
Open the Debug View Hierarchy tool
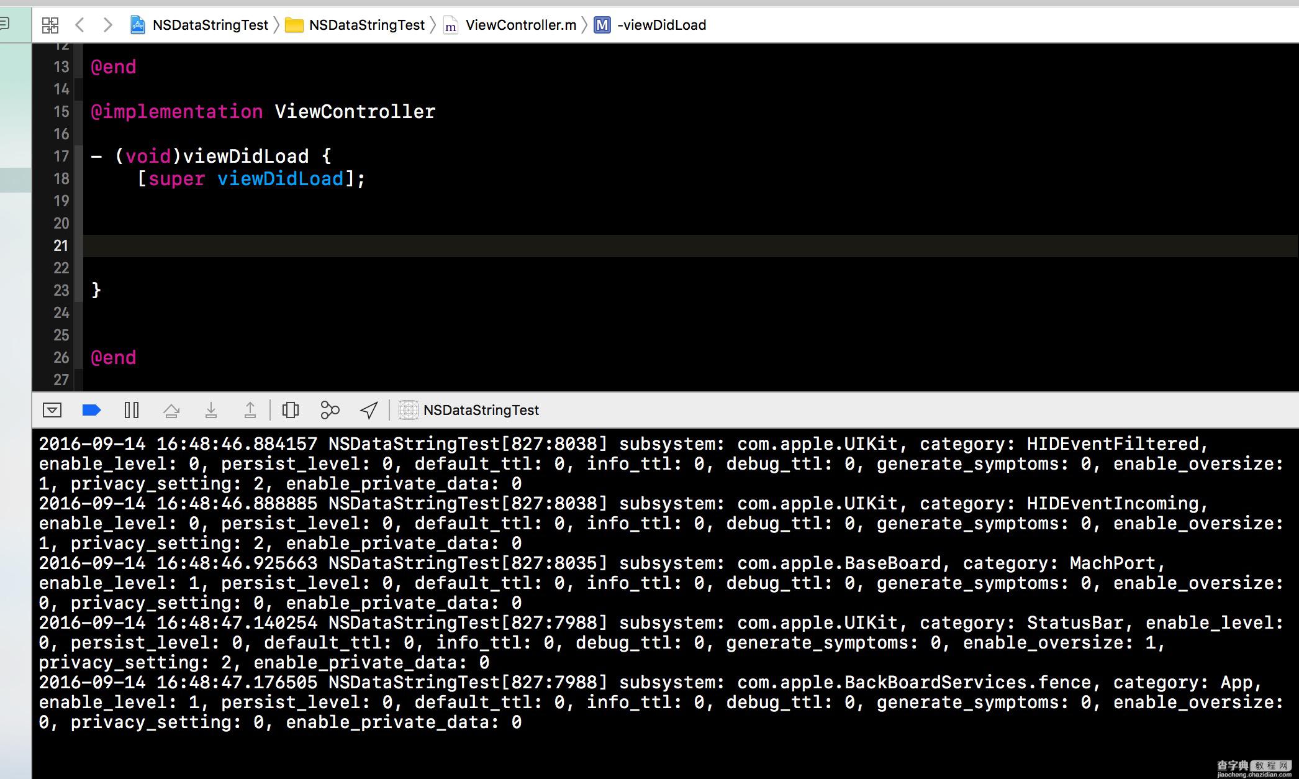[x=291, y=410]
